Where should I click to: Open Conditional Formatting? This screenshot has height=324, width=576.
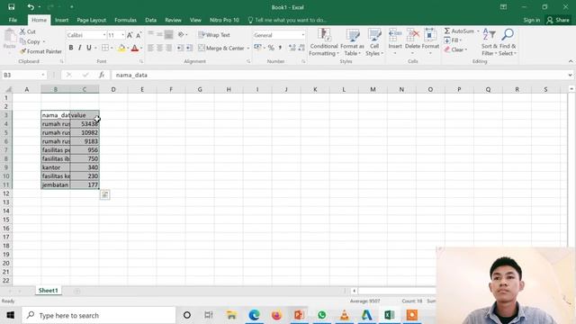pyautogui.click(x=323, y=42)
